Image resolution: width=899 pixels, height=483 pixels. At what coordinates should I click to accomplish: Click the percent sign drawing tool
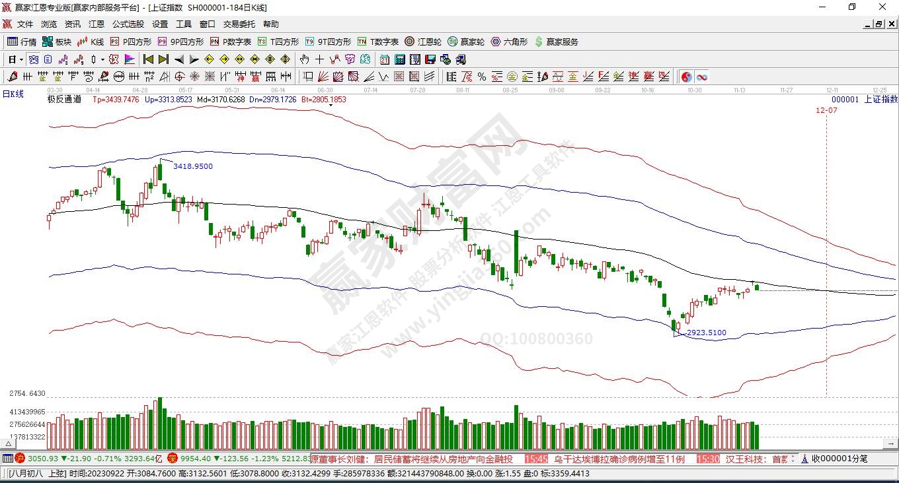(482, 77)
